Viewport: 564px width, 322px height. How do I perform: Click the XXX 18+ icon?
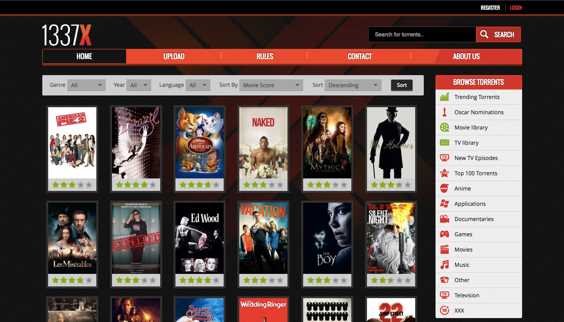(x=445, y=311)
